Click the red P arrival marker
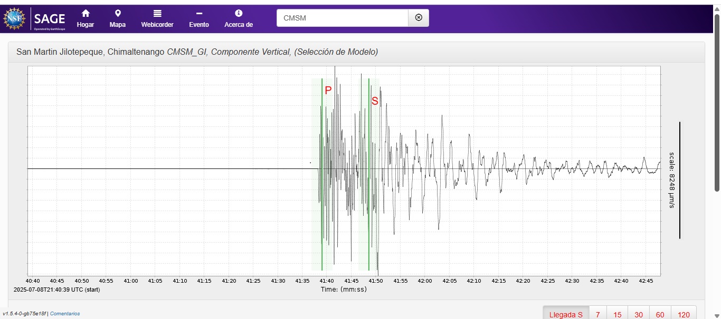This screenshot has width=721, height=319. (x=328, y=91)
